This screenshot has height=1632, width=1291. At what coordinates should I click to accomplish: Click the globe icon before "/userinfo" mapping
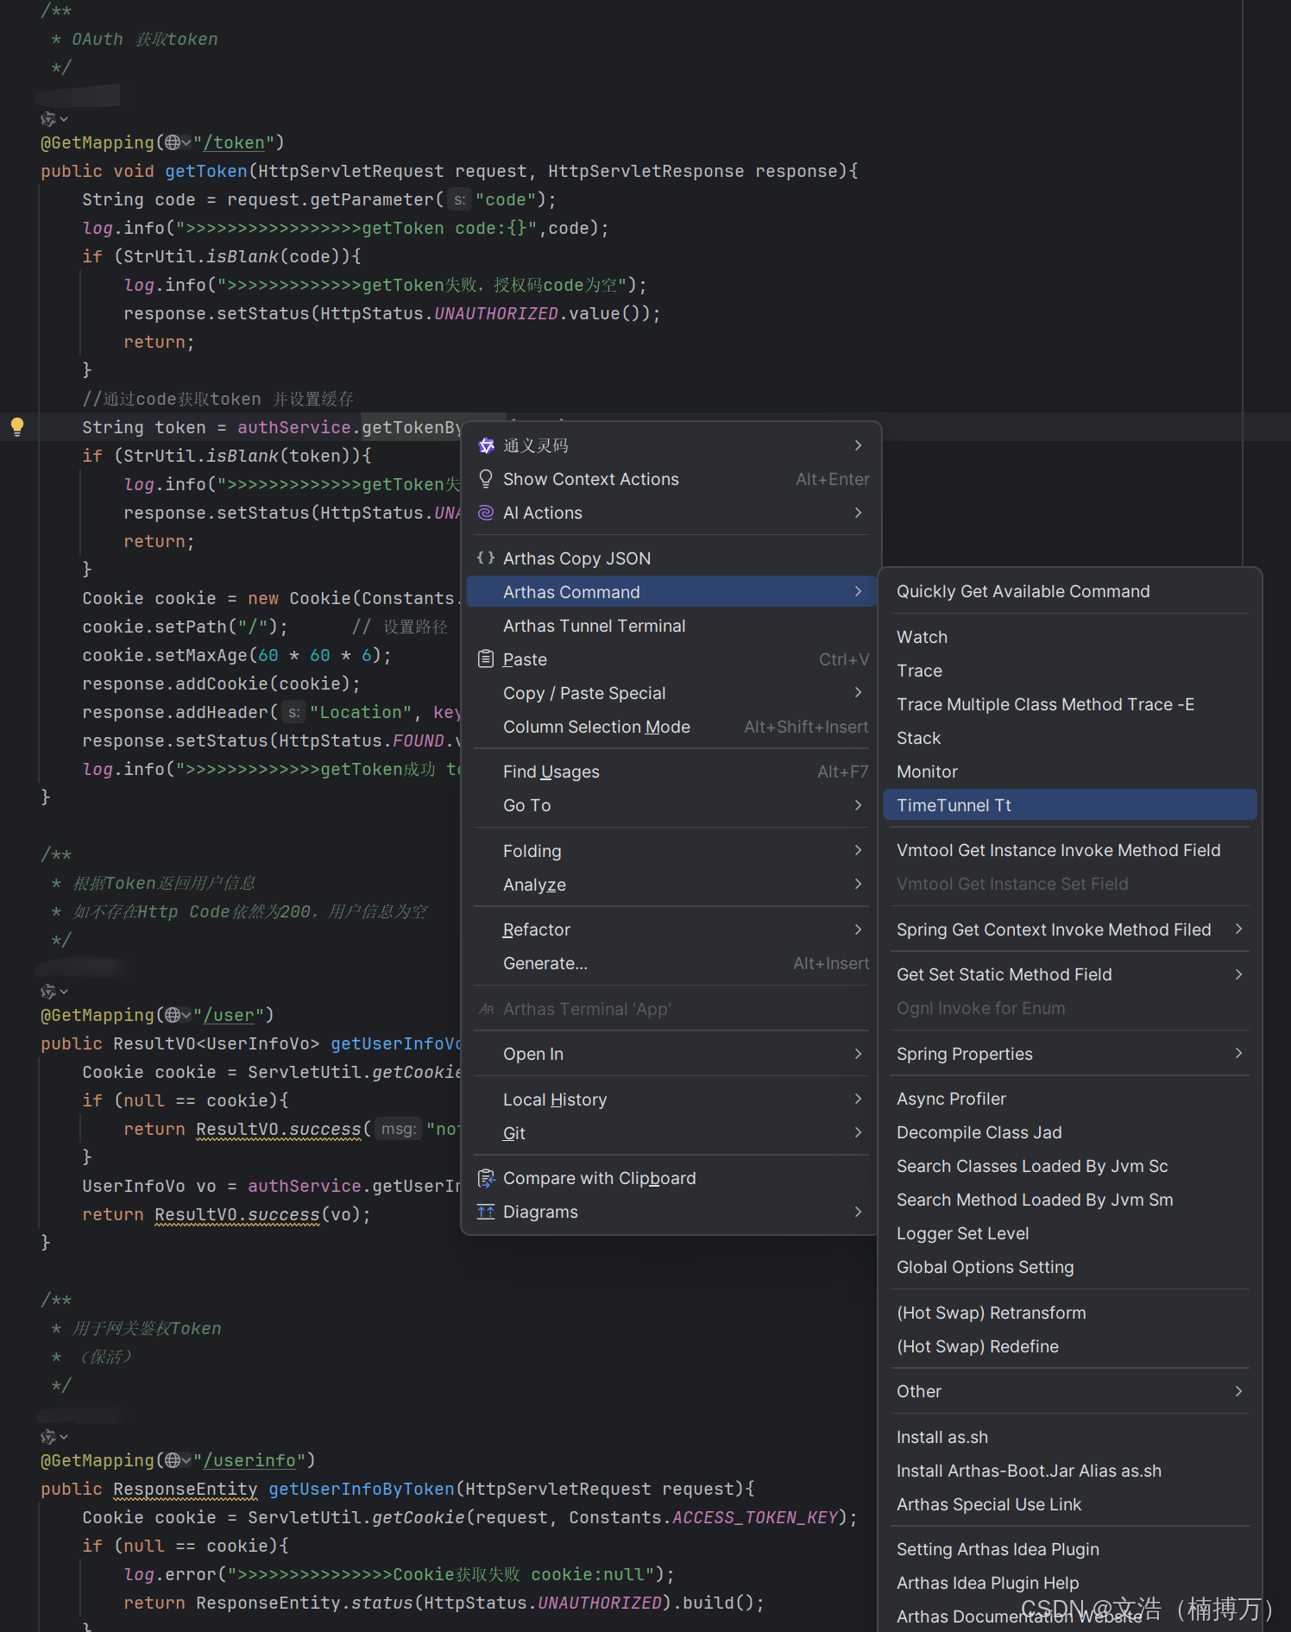point(173,1460)
